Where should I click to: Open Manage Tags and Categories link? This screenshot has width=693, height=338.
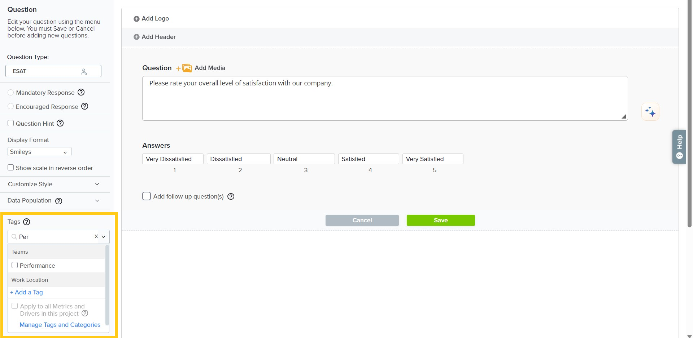(60, 325)
